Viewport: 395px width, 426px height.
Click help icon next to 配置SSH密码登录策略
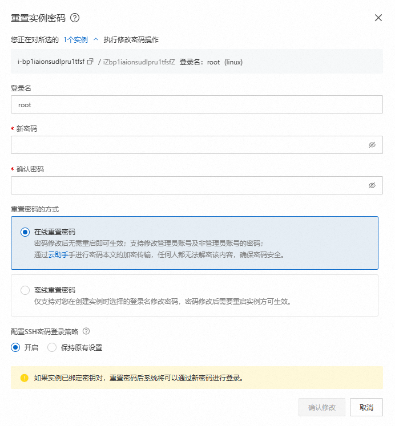(86, 331)
